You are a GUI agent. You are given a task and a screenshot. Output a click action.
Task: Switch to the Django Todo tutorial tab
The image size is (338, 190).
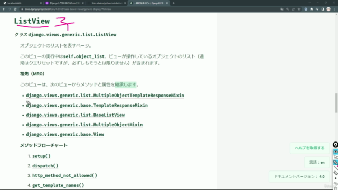click(64, 3)
